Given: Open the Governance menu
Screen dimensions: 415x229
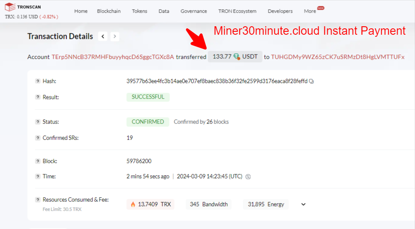Looking at the screenshot, I should pyautogui.click(x=194, y=11).
